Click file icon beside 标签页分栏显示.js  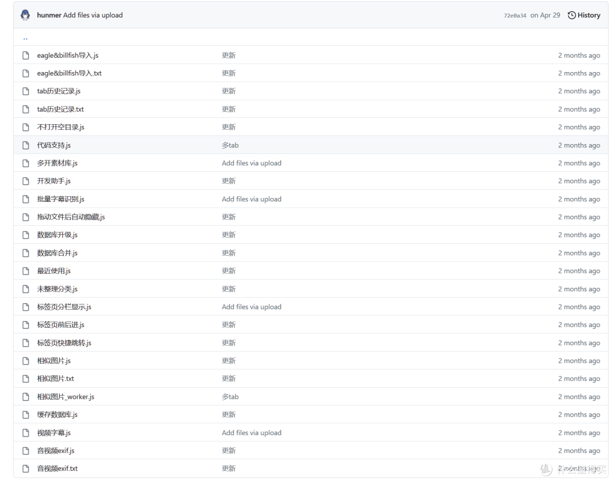click(x=25, y=307)
